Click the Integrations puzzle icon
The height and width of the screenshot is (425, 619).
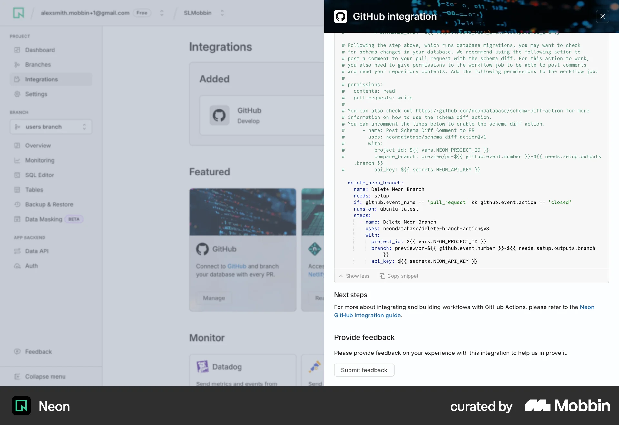17,79
